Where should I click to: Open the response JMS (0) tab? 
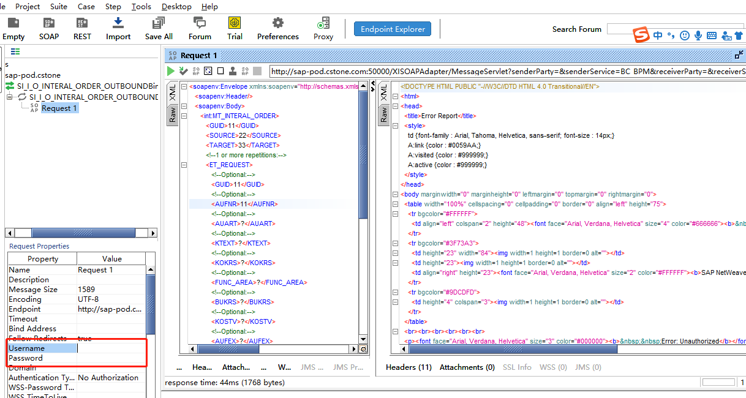pos(589,367)
